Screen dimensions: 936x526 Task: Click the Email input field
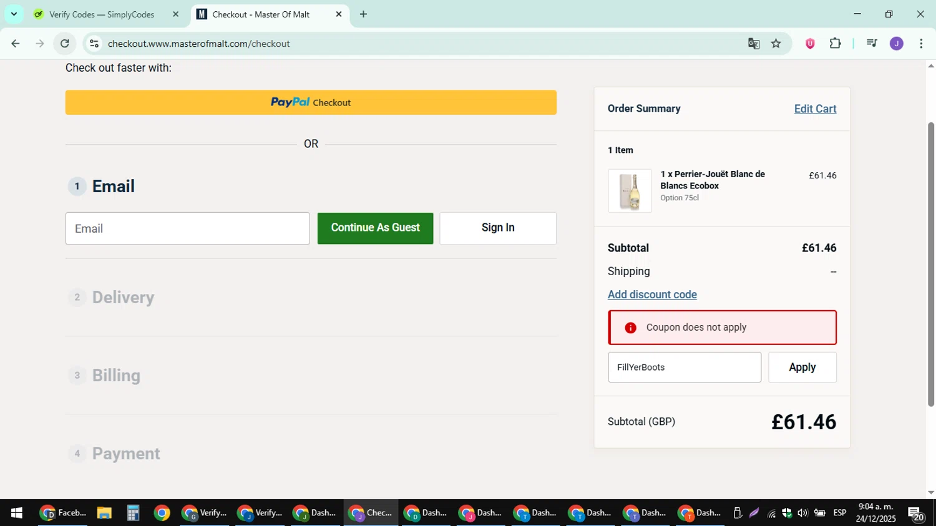[x=187, y=228]
